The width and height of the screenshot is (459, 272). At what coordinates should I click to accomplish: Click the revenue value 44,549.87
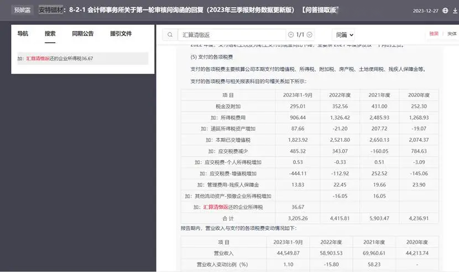point(288,253)
